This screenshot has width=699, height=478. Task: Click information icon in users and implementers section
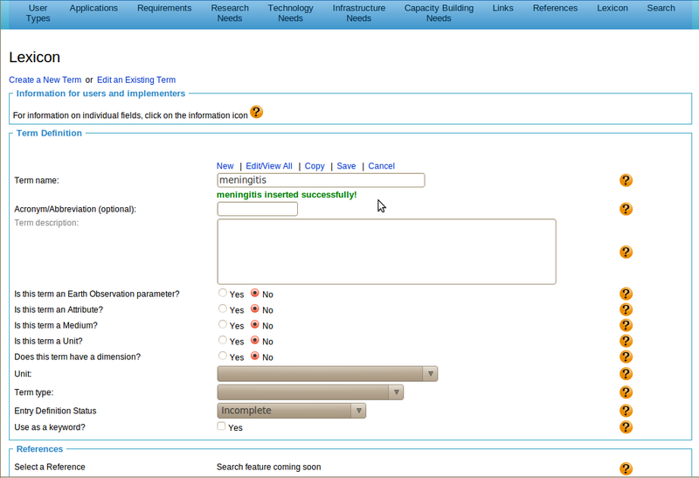(x=256, y=112)
